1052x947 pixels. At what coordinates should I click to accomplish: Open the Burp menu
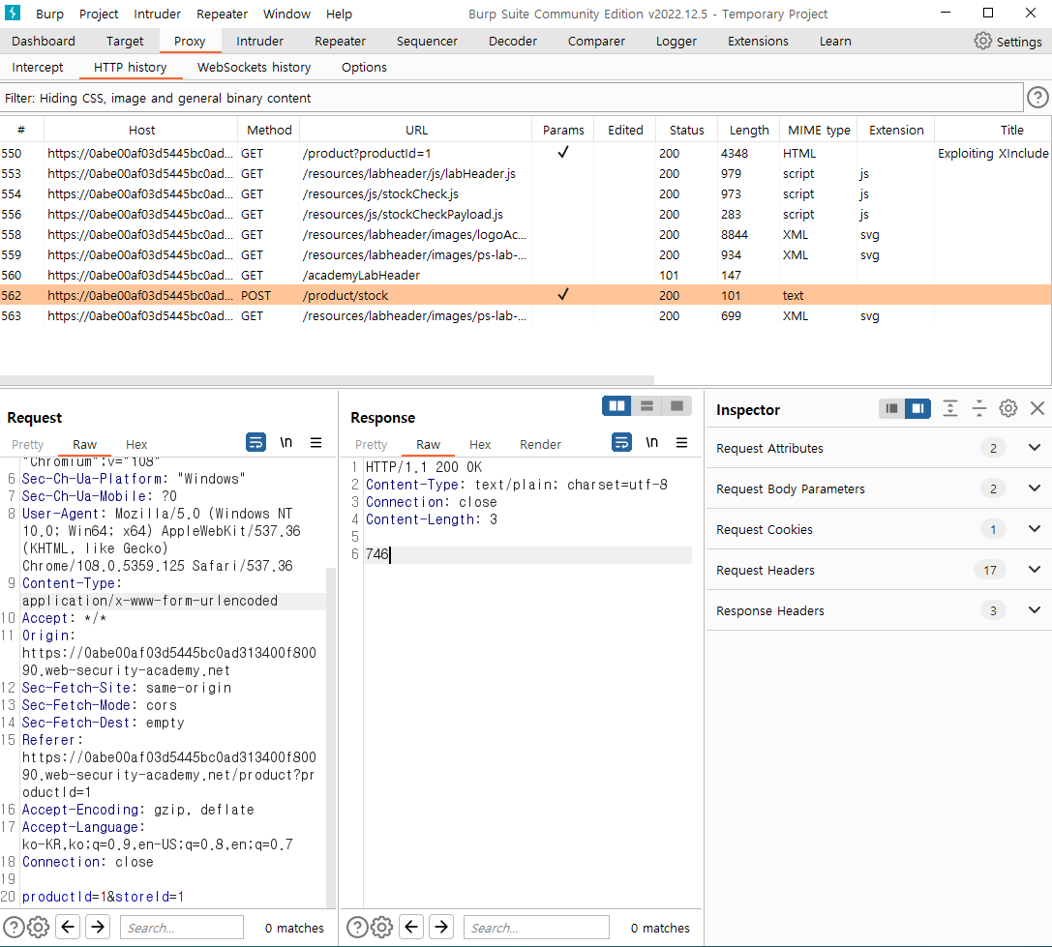[49, 15]
